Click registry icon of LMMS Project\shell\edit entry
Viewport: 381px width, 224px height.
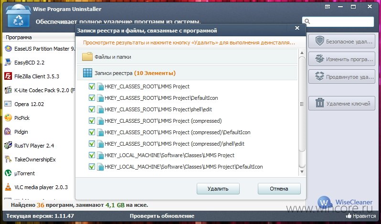[x=100, y=109]
